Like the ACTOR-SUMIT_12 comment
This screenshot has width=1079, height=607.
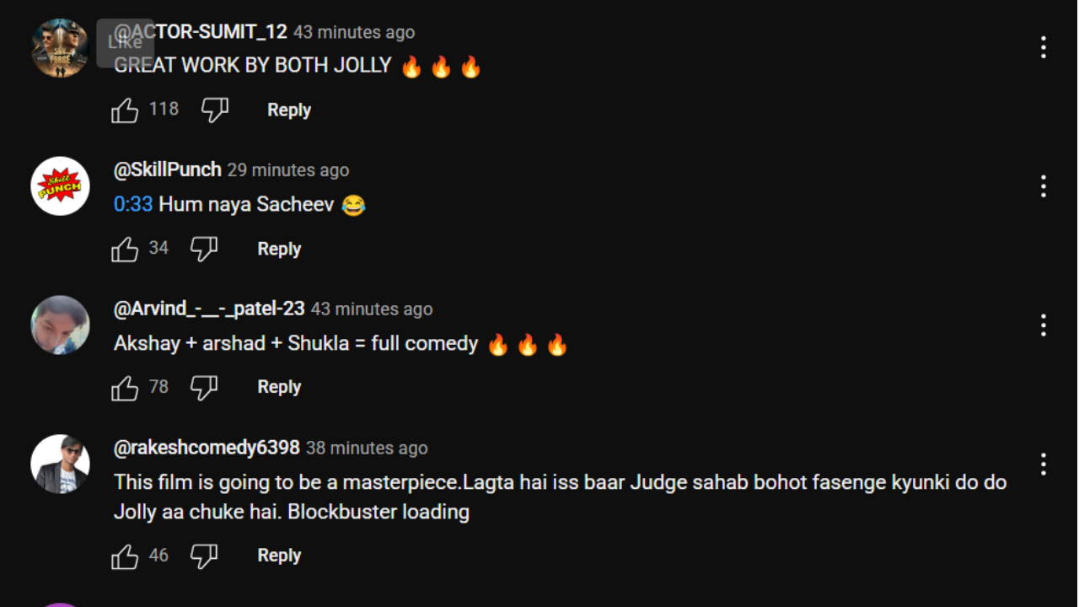125,110
